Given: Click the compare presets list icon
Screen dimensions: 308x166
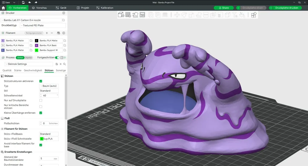Looking at the screenshot, I should 62,57.
